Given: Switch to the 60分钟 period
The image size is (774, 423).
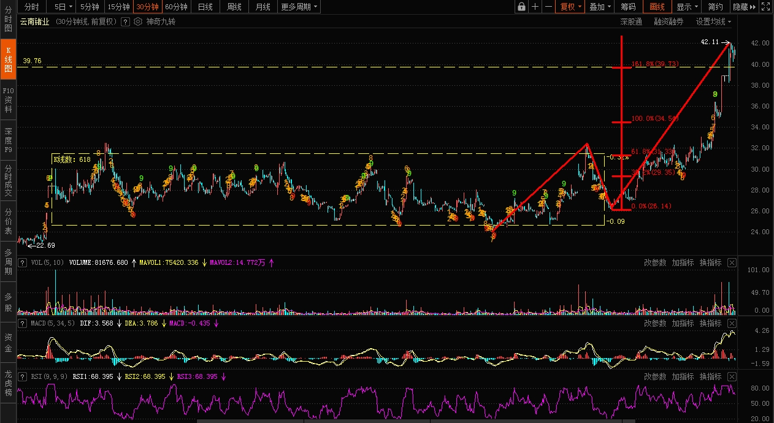Looking at the screenshot, I should click(x=176, y=7).
